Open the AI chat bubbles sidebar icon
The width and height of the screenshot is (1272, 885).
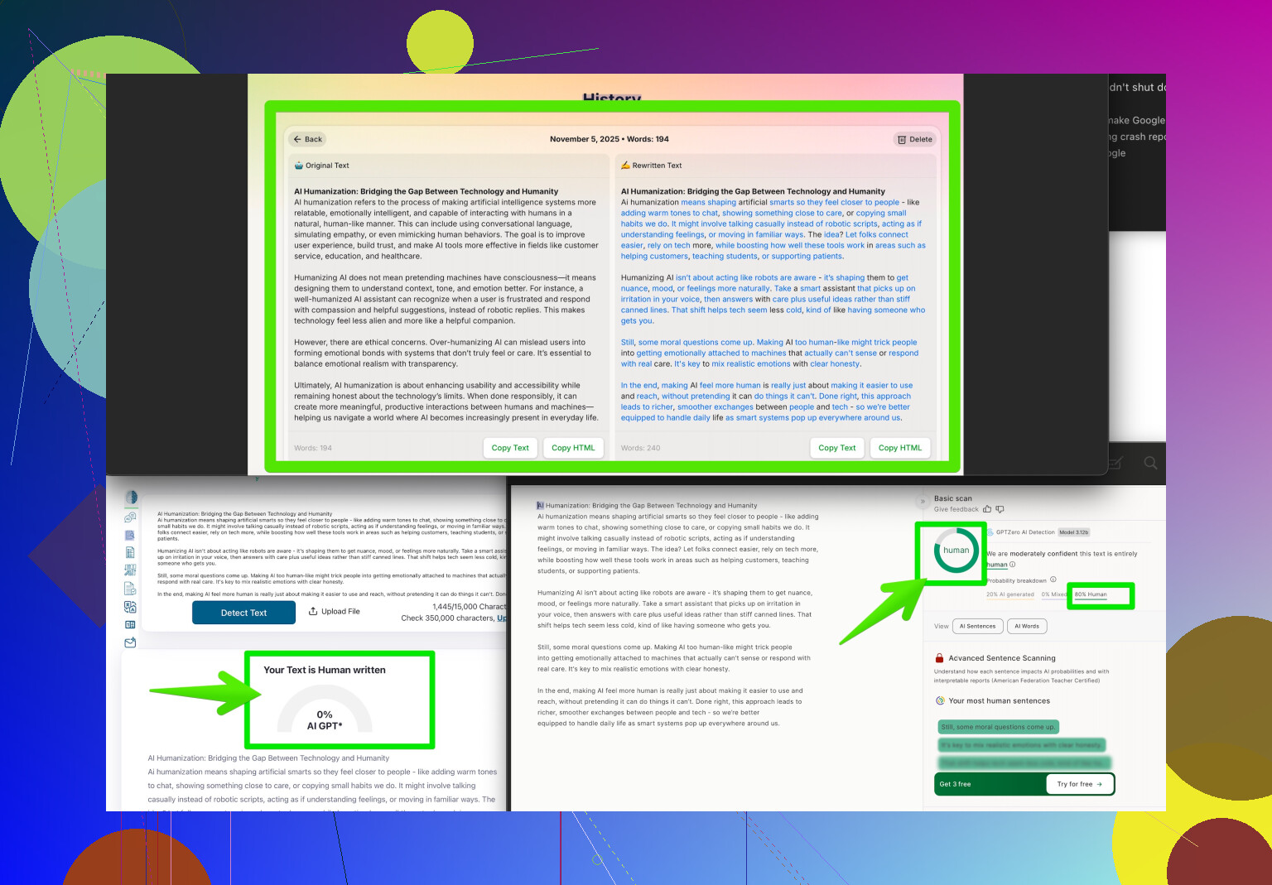tap(130, 517)
